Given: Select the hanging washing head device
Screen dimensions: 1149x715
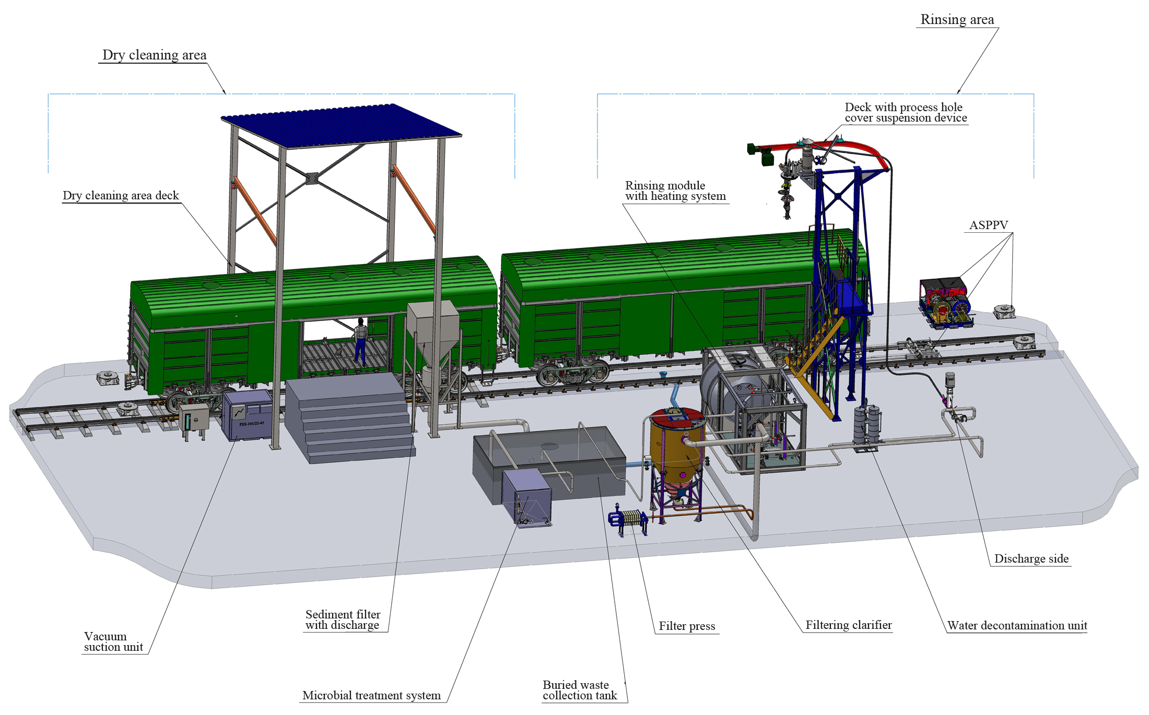Looking at the screenshot, I should coord(787,190).
